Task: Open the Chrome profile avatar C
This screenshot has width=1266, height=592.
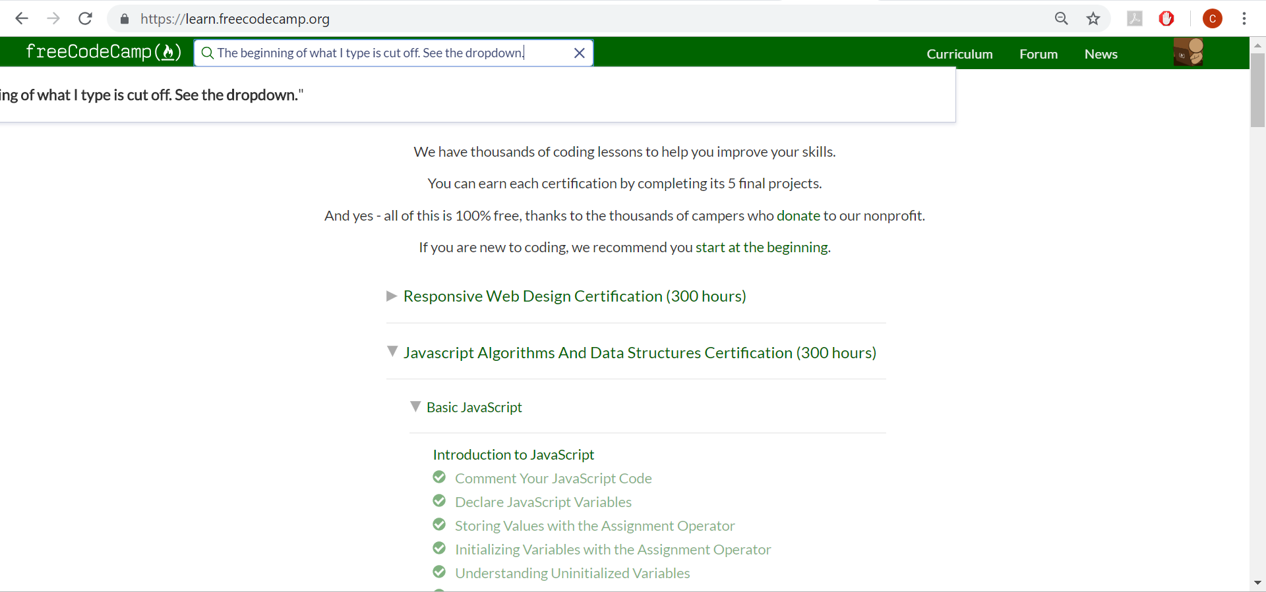Action: 1213,18
